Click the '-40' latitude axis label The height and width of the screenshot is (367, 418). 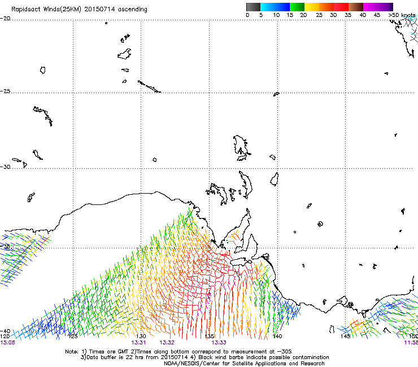(x=5, y=331)
